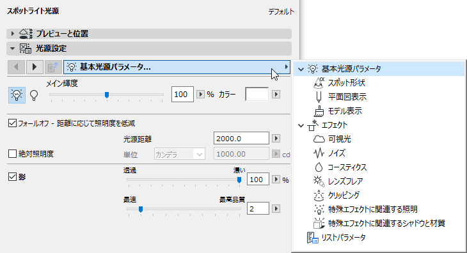The width and height of the screenshot is (467, 253).
Task: Choose モデル表示 in the menu
Action: click(345, 111)
